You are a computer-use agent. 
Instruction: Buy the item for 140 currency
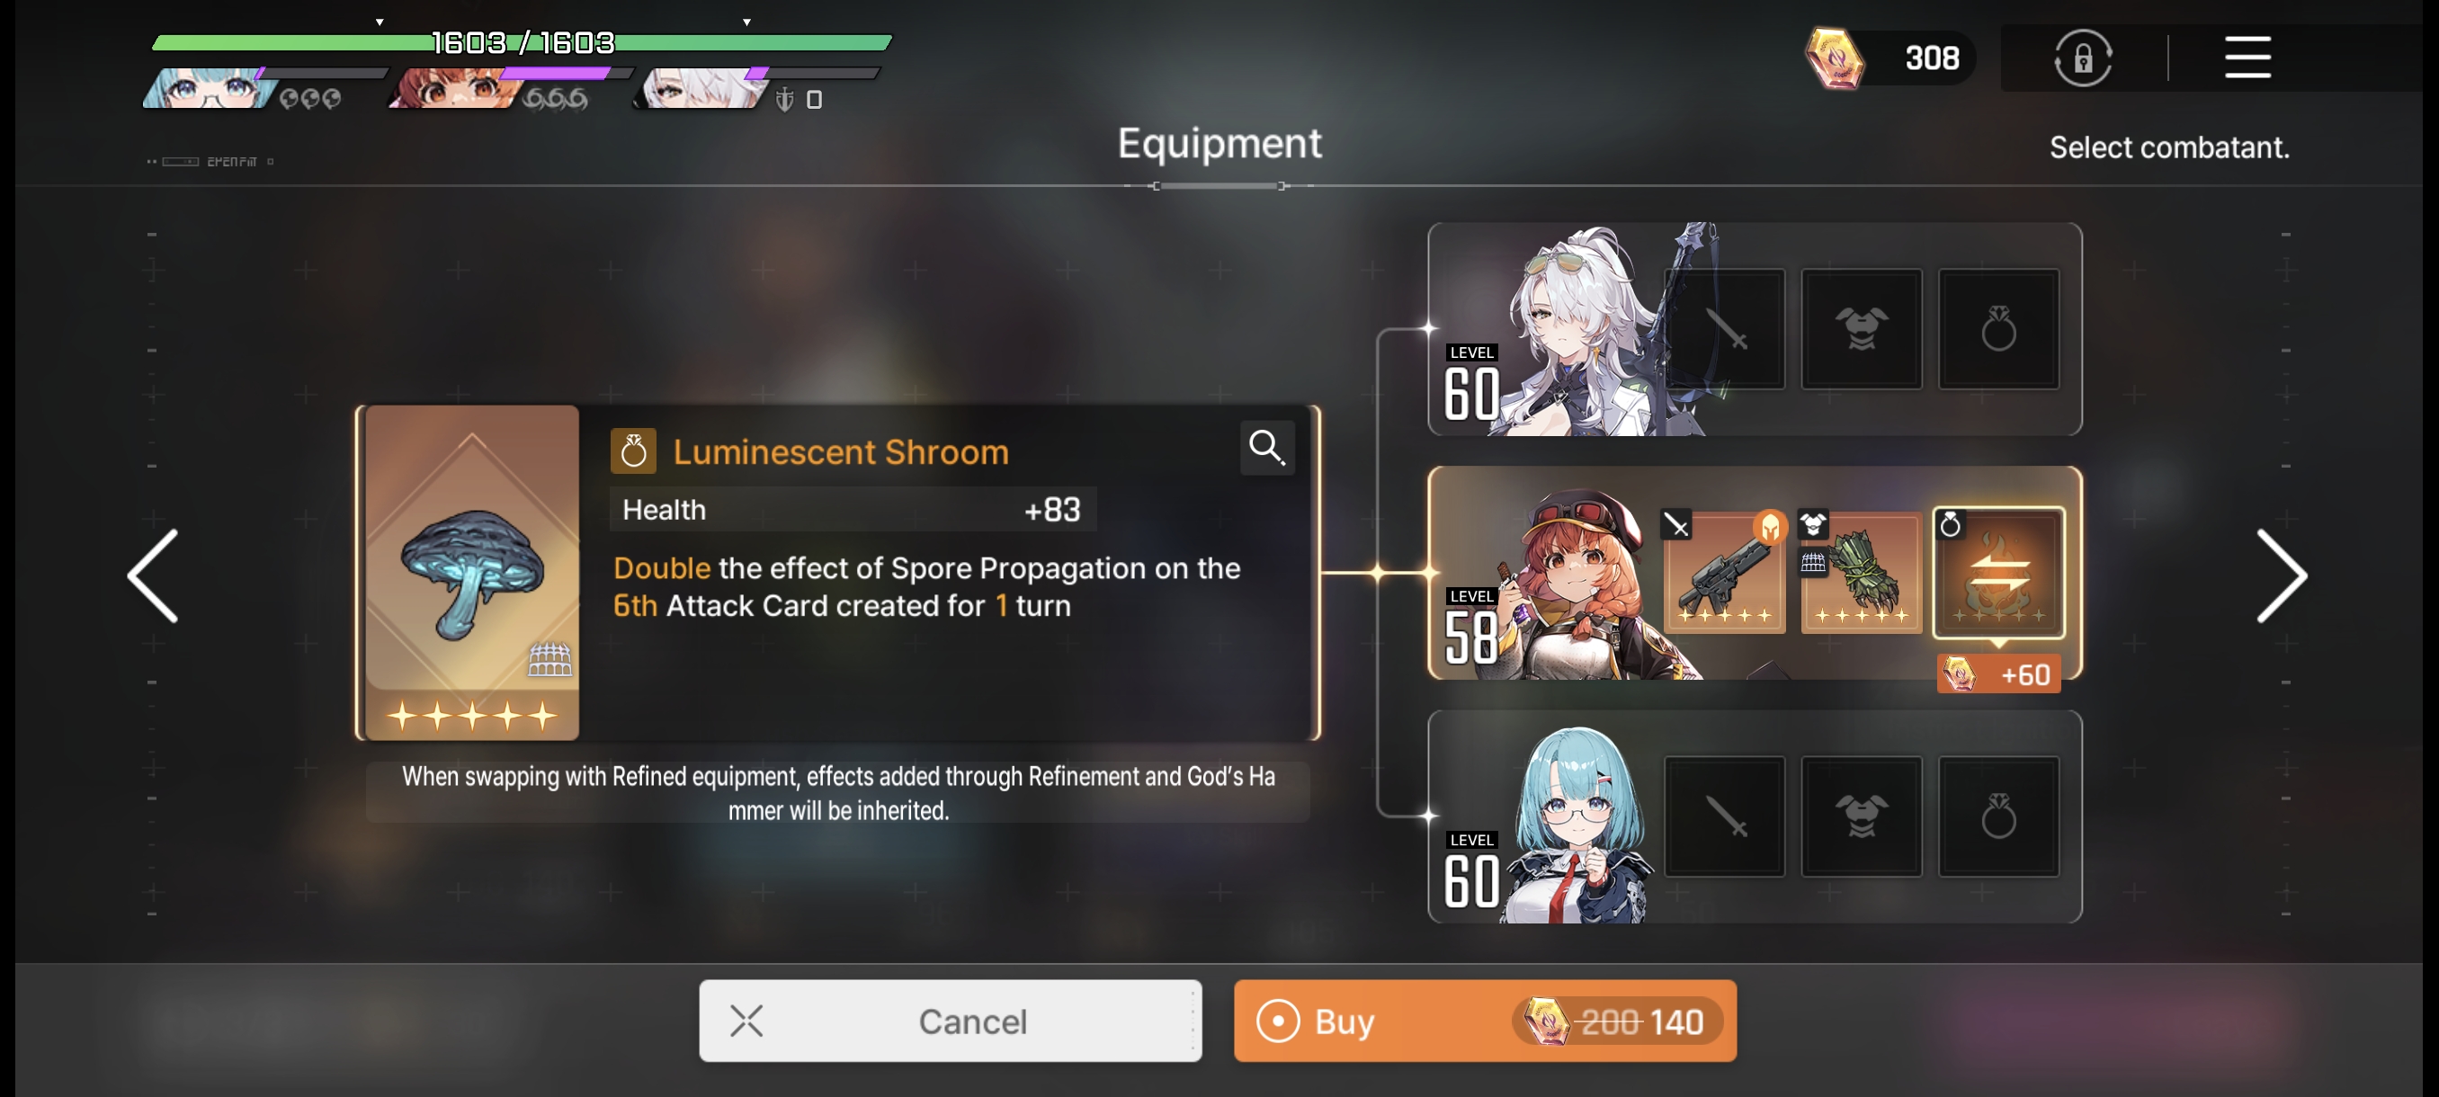coord(1485,1021)
